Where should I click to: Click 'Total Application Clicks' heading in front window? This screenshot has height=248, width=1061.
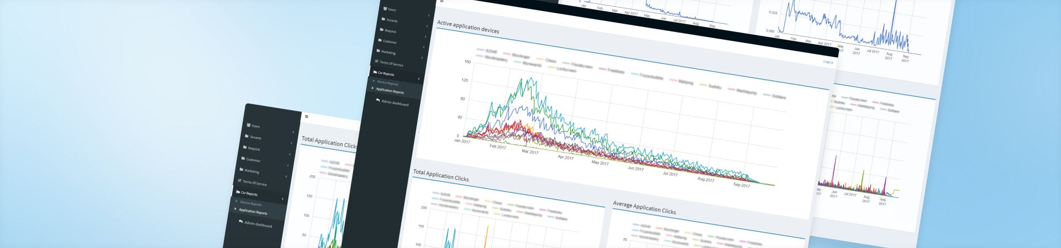point(441,175)
